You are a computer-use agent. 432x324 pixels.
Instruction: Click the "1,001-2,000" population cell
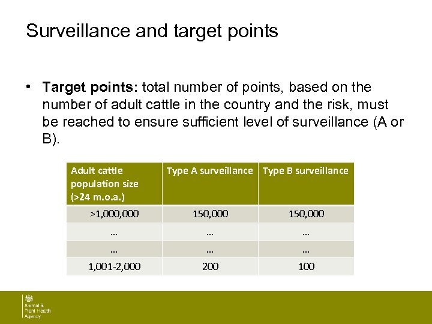pos(114,266)
